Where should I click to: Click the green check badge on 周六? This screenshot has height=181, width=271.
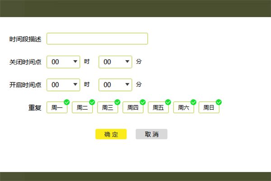click(x=193, y=102)
